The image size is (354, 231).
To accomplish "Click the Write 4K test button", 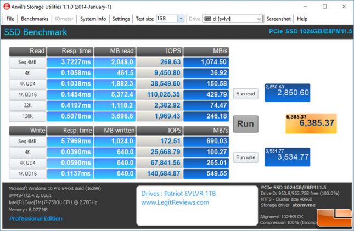I will tap(27, 152).
